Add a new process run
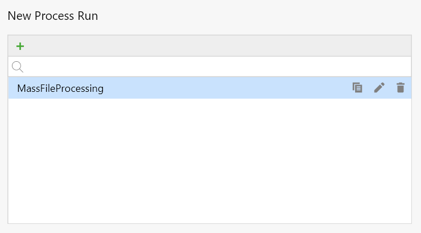 pos(20,46)
